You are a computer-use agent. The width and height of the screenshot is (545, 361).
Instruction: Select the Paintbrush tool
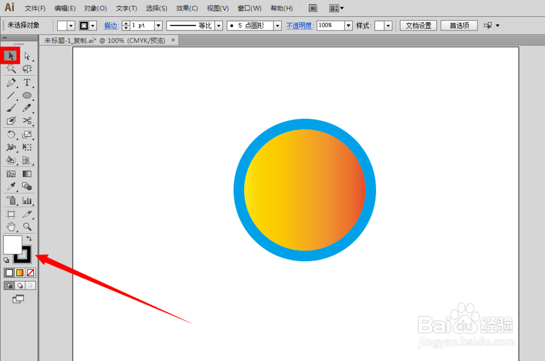click(11, 108)
